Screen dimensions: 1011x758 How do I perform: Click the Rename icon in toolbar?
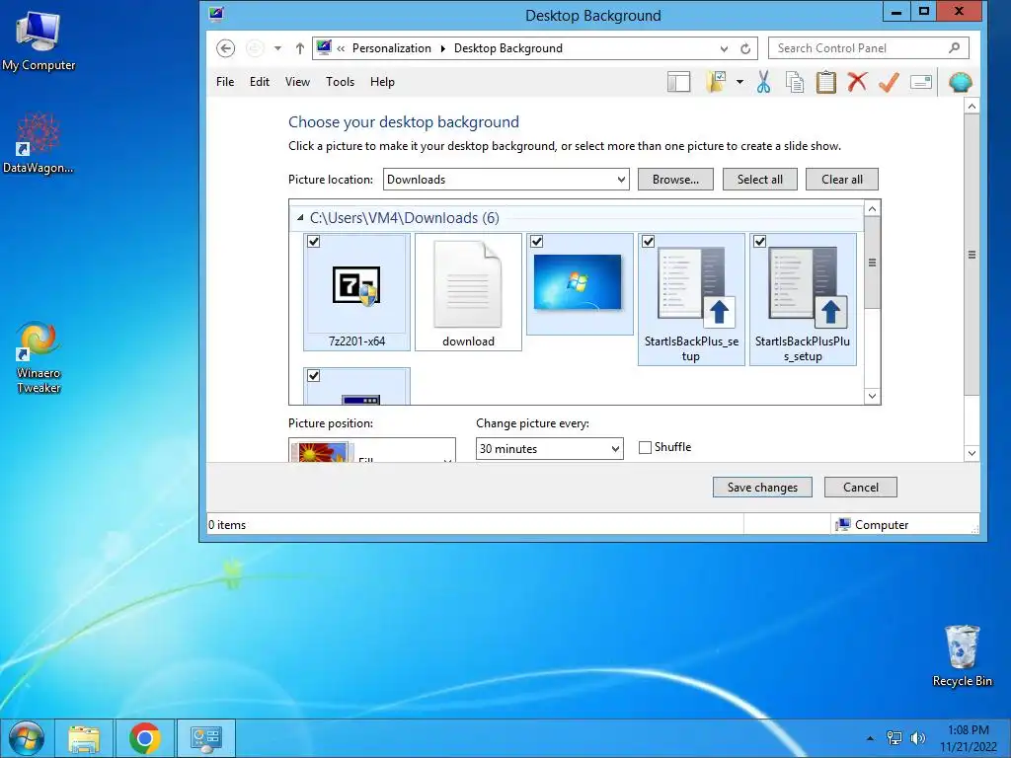tap(921, 82)
